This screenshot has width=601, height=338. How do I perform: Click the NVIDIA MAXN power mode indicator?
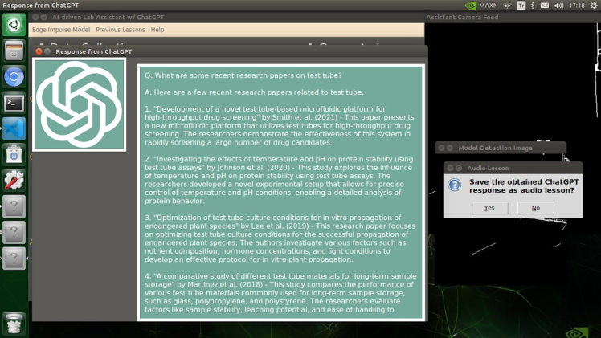point(481,6)
